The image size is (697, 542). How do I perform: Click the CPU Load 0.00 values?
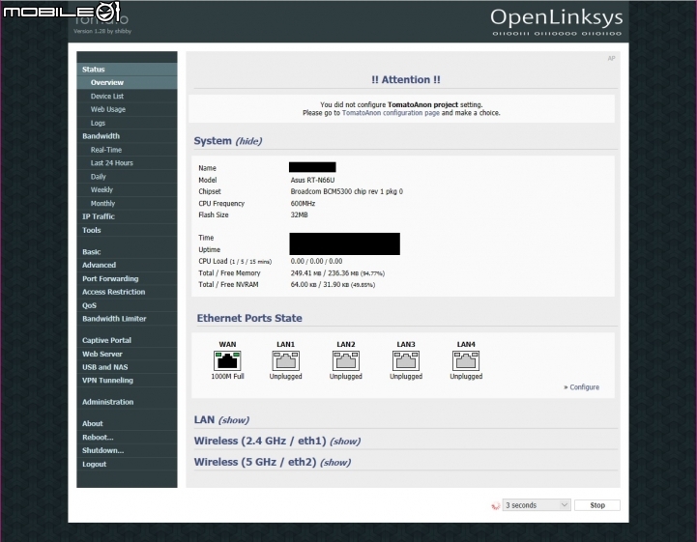(316, 261)
